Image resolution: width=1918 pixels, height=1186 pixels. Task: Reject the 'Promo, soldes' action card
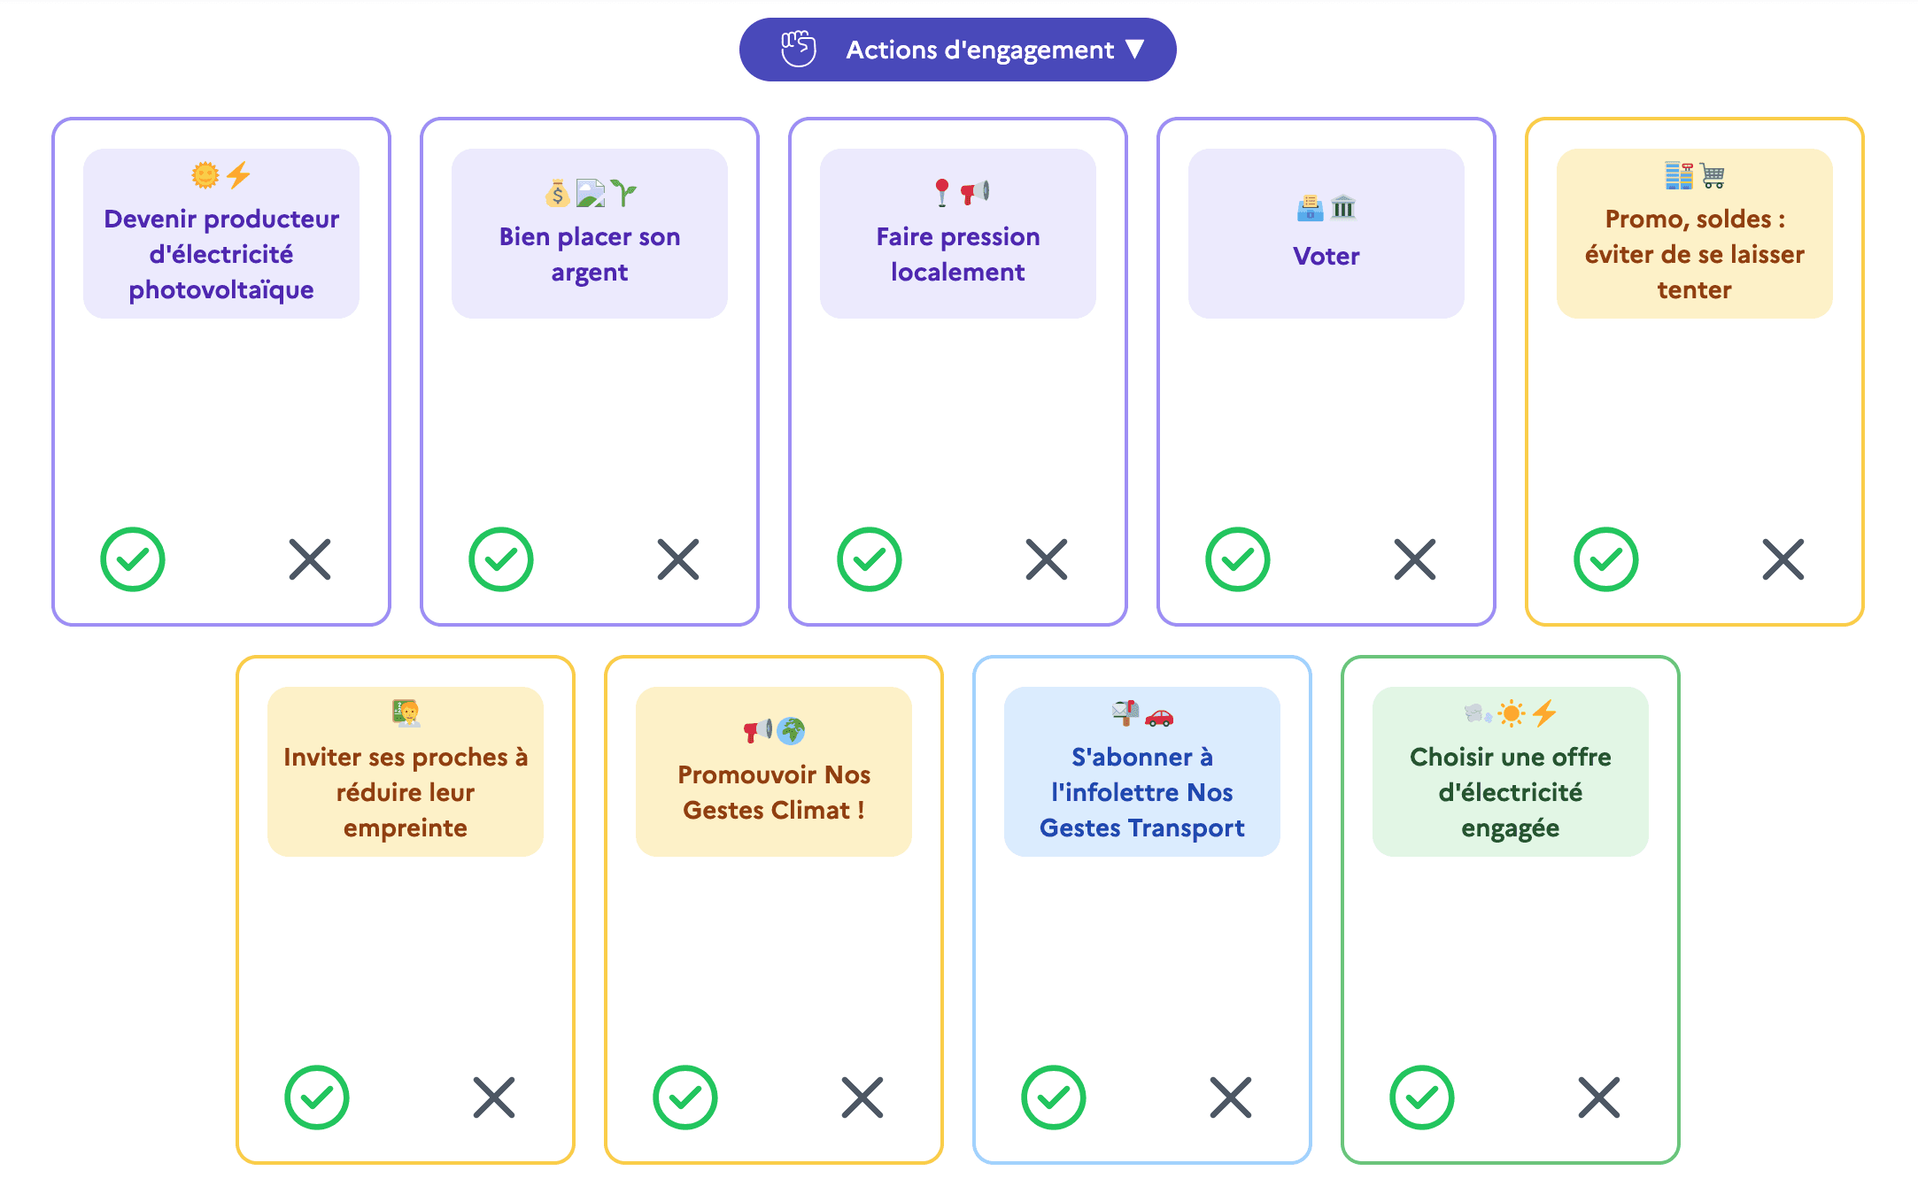click(x=1783, y=559)
